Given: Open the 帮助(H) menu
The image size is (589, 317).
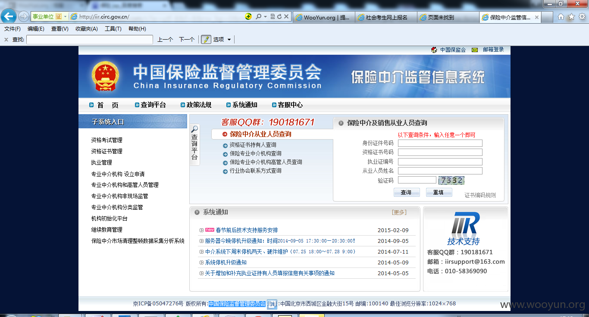Looking at the screenshot, I should click(x=137, y=29).
